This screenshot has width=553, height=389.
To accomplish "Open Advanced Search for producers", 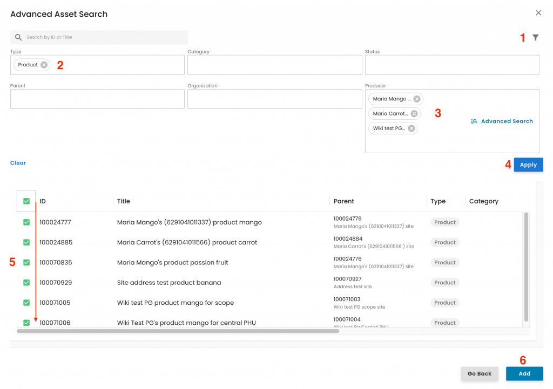I will coord(502,121).
